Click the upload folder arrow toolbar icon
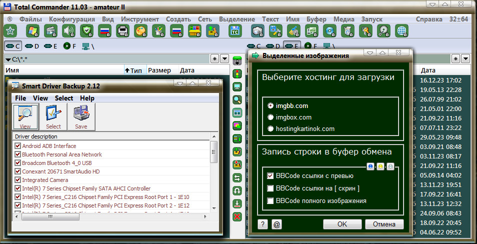477x244 pixels. [212, 31]
